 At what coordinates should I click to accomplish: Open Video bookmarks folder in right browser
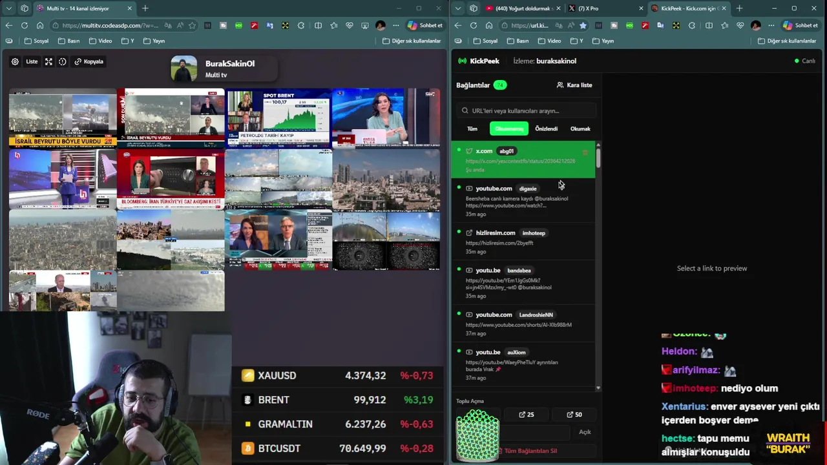pos(549,41)
